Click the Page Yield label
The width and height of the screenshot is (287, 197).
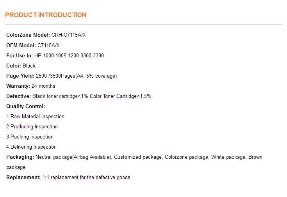pyautogui.click(x=20, y=76)
